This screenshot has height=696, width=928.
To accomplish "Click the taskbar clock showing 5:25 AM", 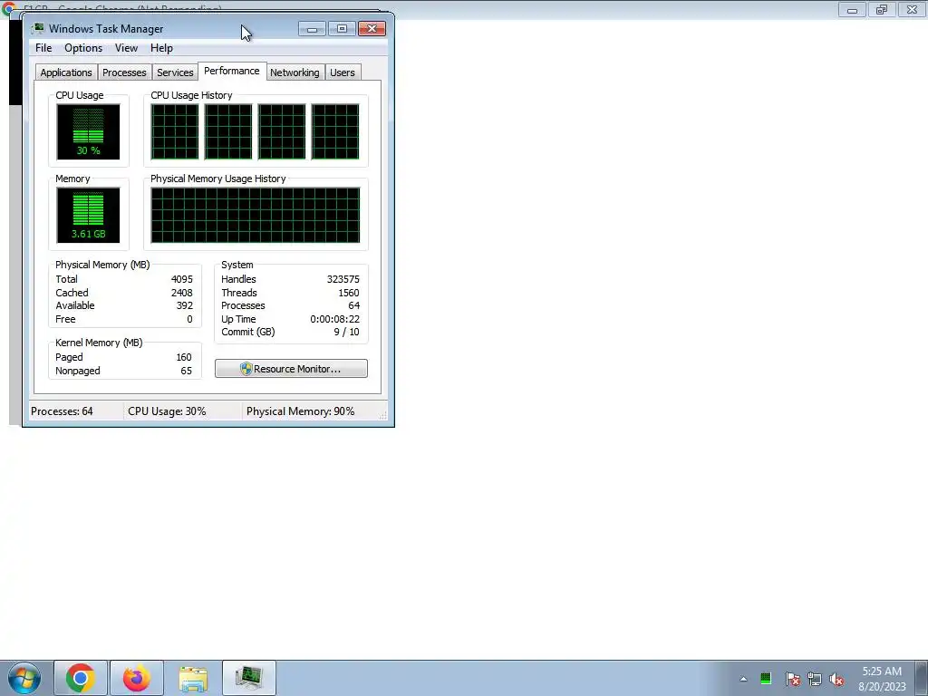I will [x=882, y=679].
